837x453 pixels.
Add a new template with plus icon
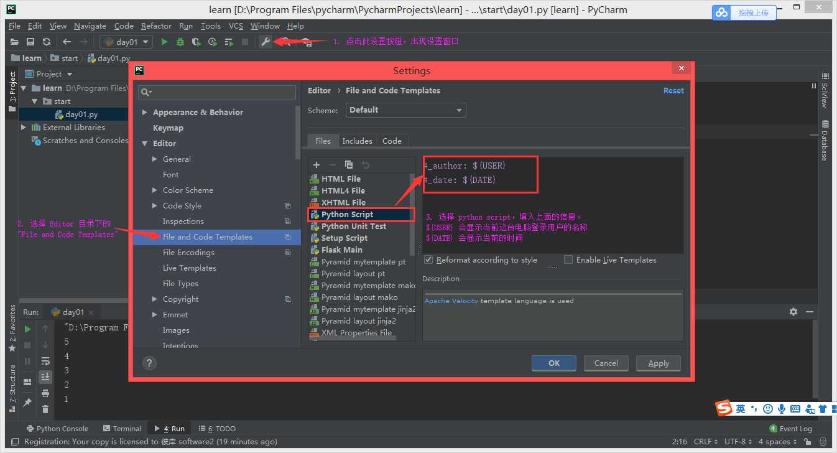[x=317, y=165]
